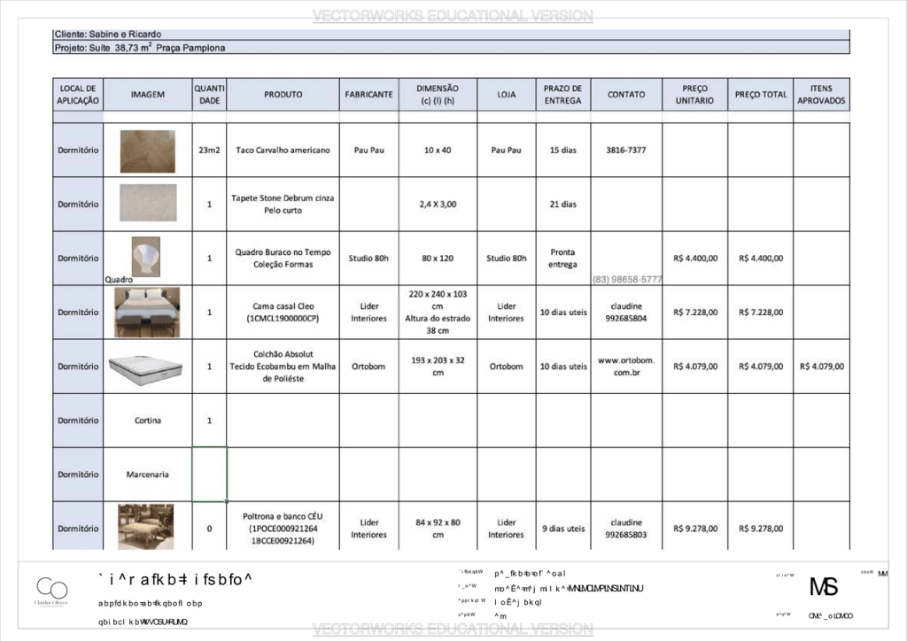Click the approved 'R$ 4.079,00' cell
This screenshot has height=641, width=907.
click(x=821, y=367)
